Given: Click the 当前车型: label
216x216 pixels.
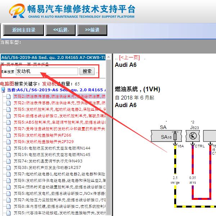Looking at the screenshot, I should [x=11, y=42].
